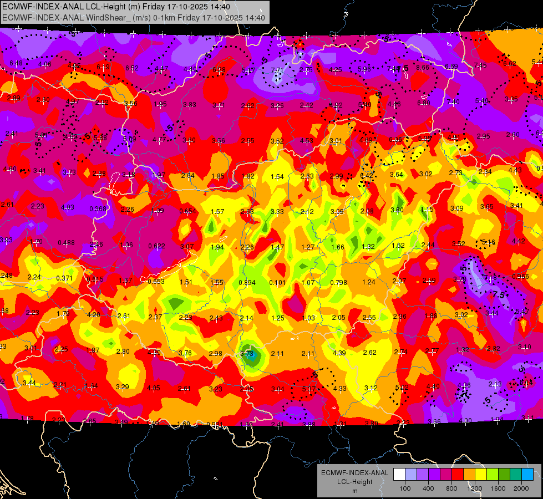Click the 3.33 grid value
This screenshot has height=499, width=543.
(x=277, y=211)
